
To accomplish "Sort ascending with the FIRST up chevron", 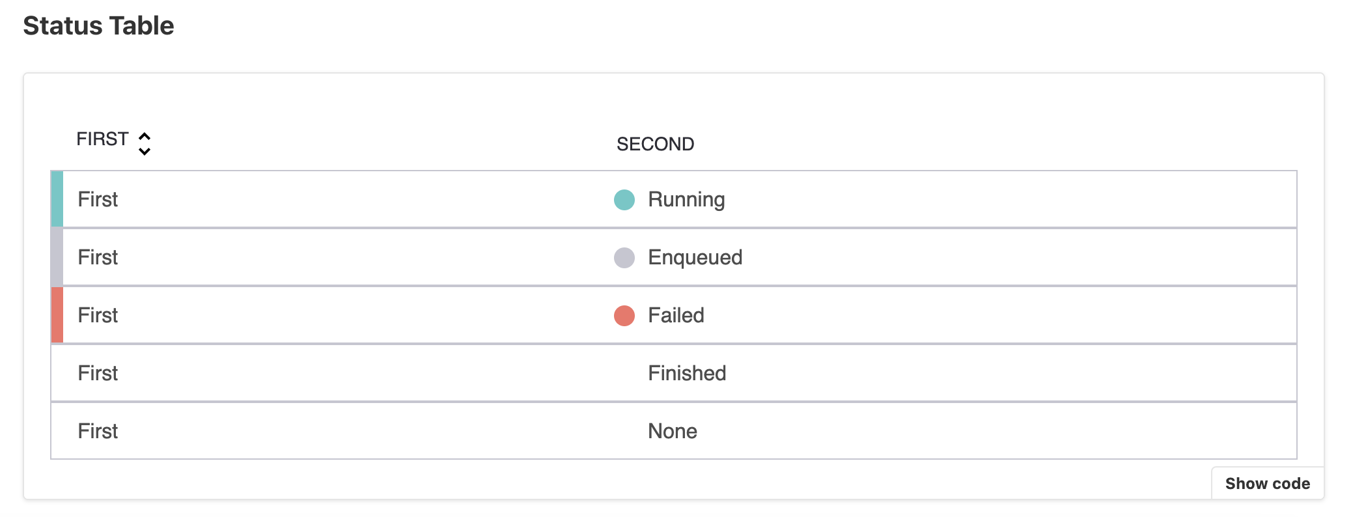I will [x=145, y=137].
